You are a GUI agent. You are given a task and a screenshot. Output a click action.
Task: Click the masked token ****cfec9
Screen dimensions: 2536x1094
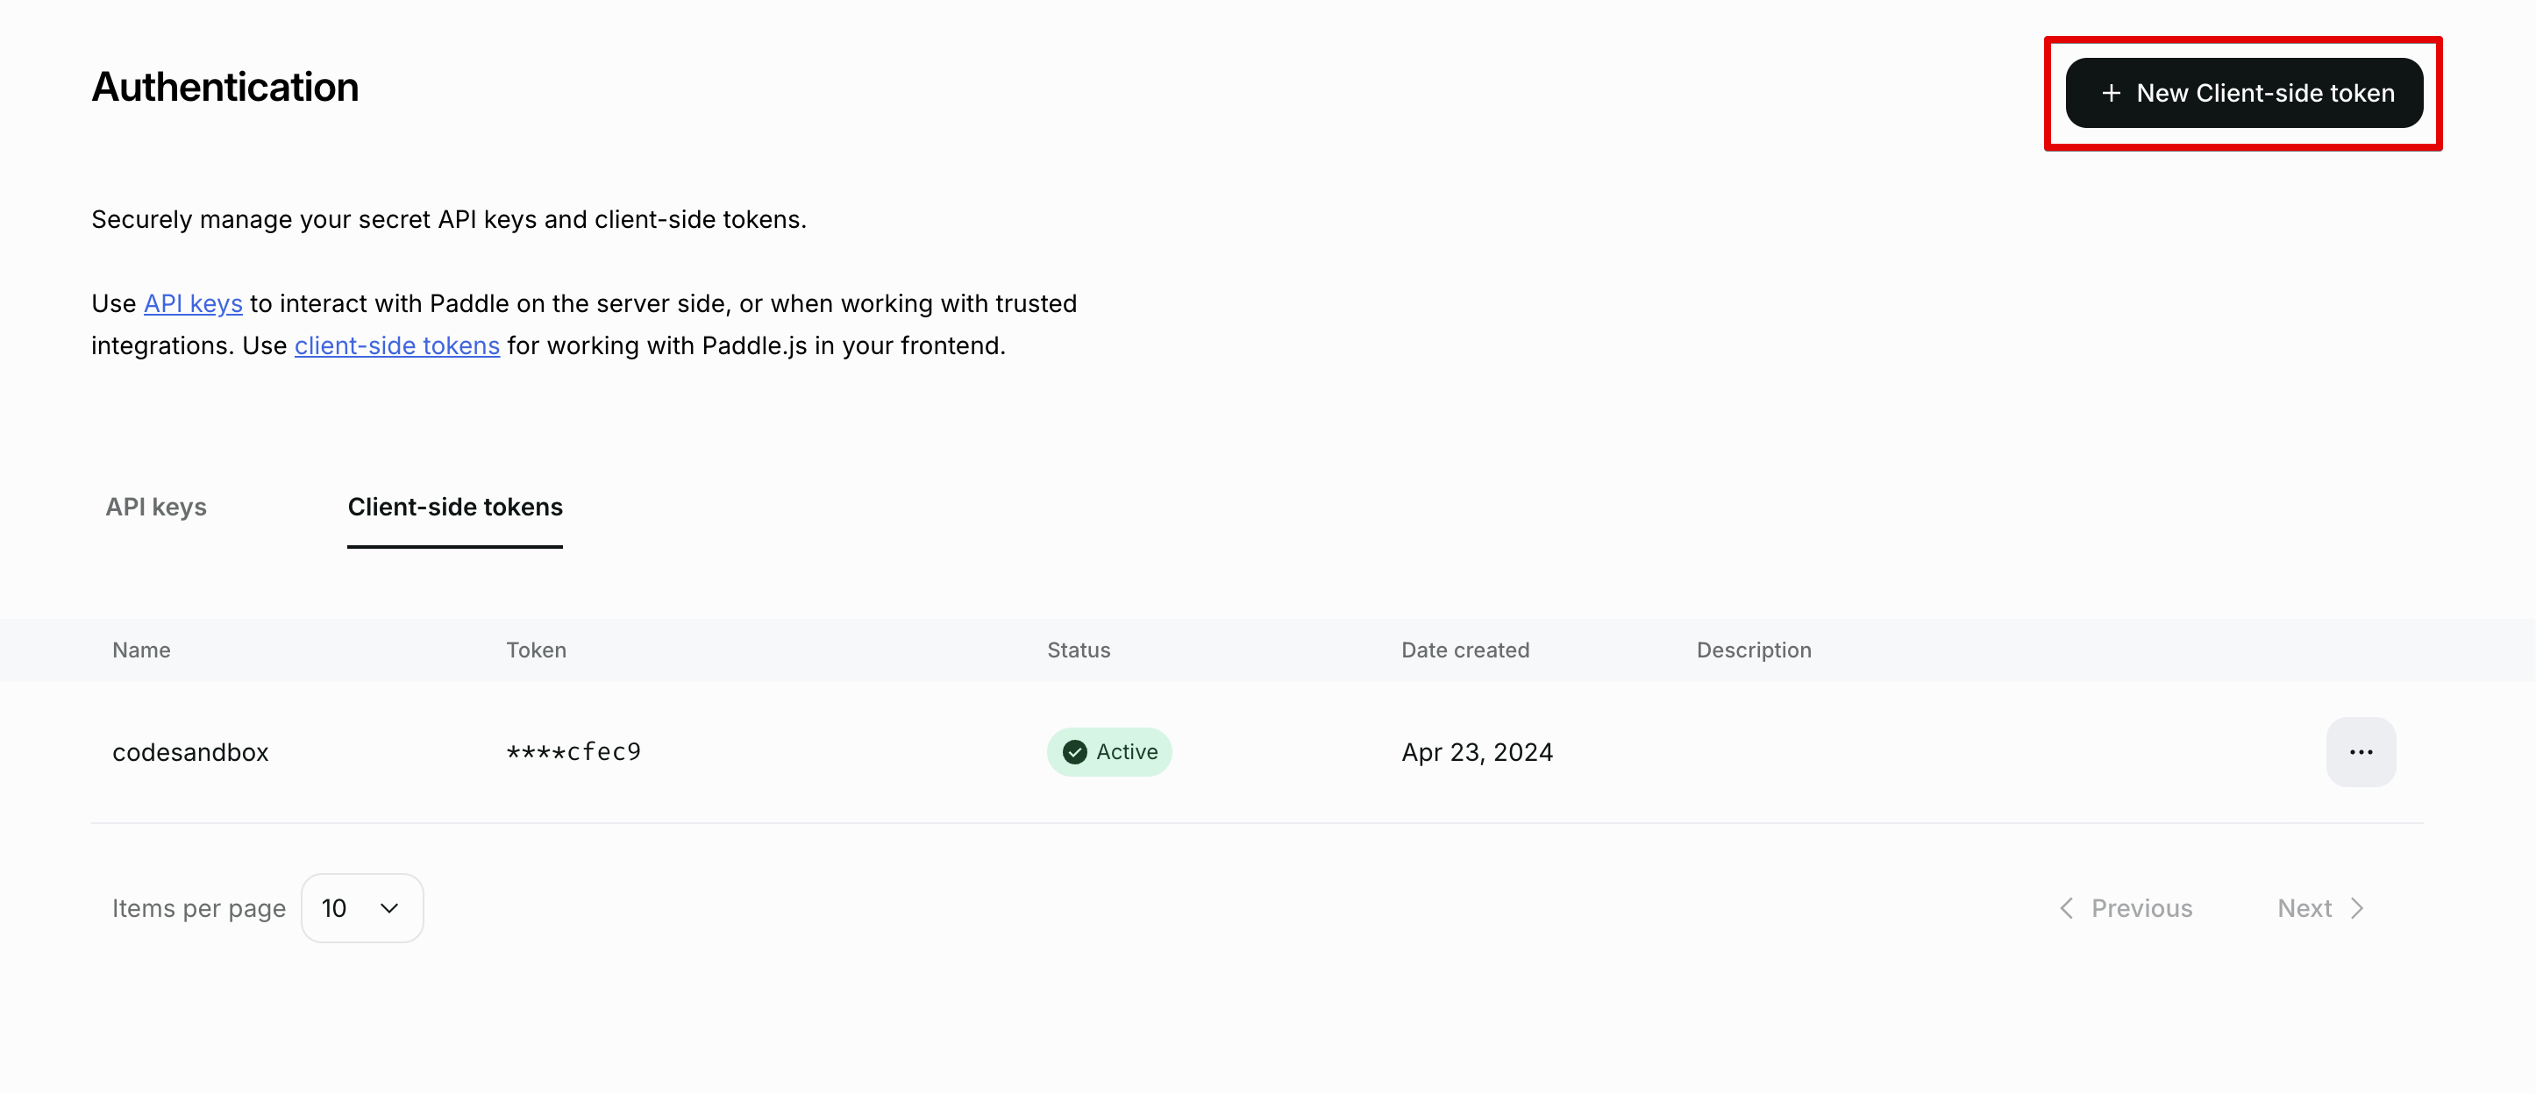573,751
